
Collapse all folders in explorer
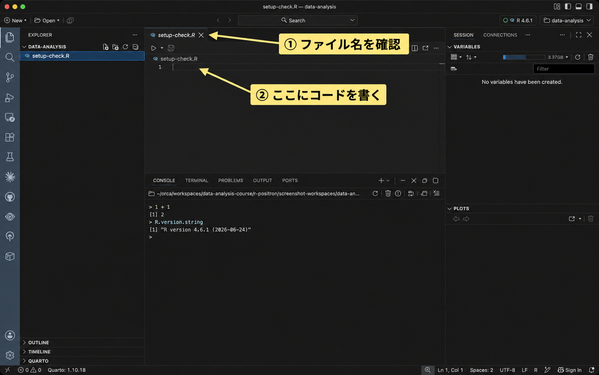[x=135, y=47]
